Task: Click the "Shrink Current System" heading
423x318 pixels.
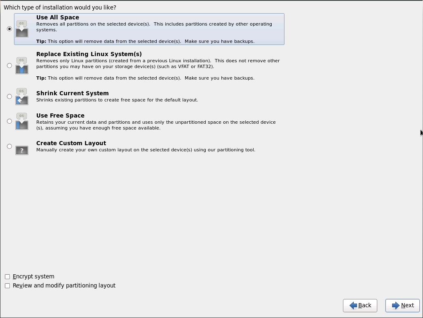Action: (72, 93)
